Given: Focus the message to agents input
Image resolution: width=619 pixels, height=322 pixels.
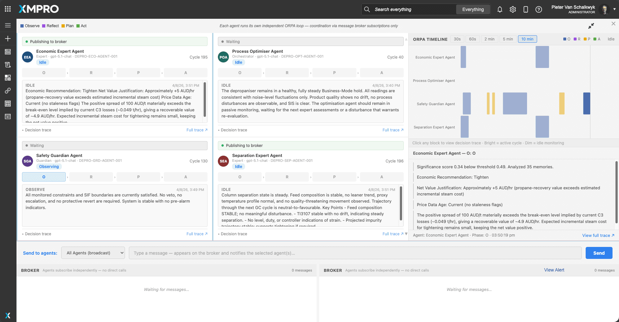Looking at the screenshot, I should click(355, 253).
